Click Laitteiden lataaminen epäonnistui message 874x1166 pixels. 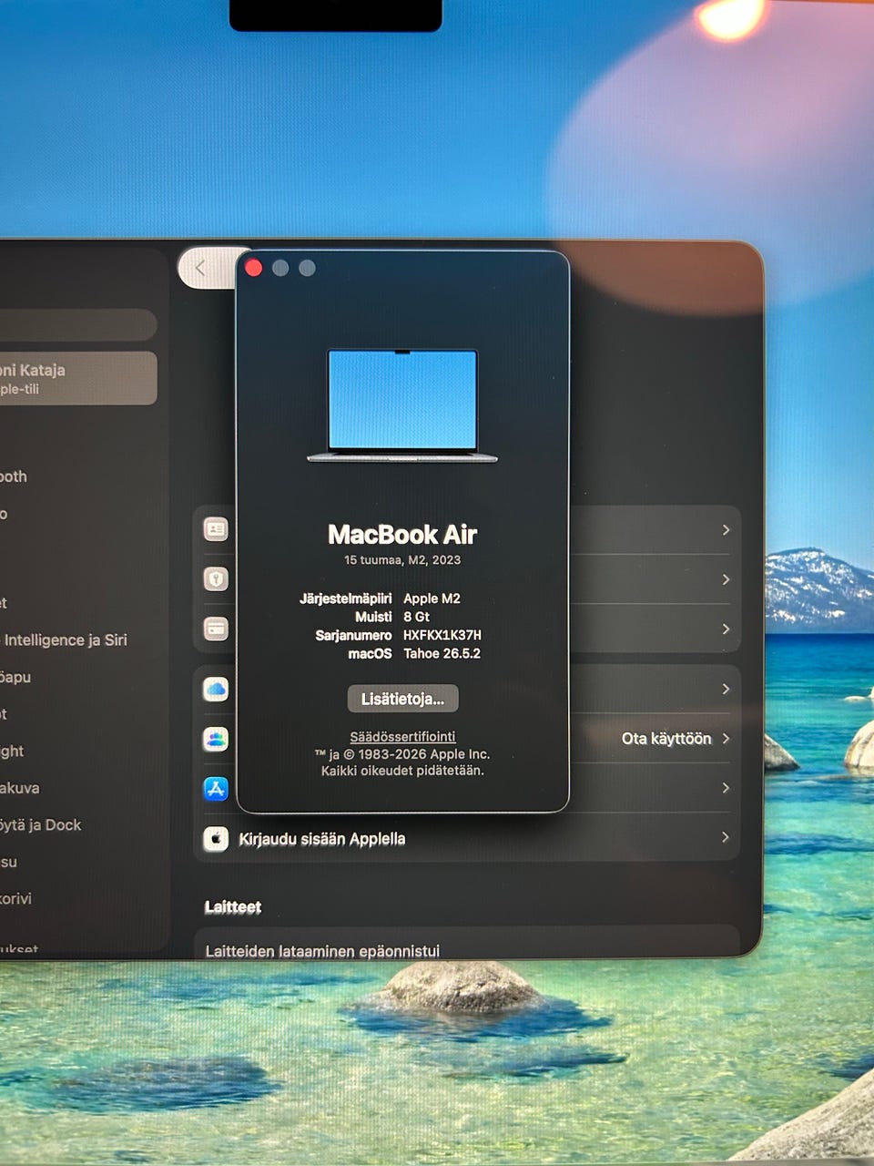click(322, 950)
